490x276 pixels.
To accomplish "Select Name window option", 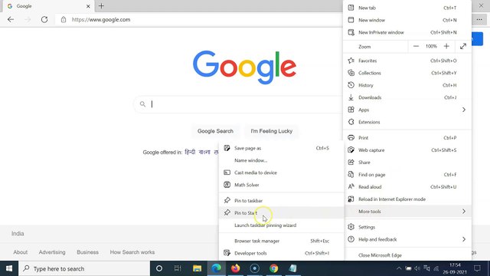I will pos(281,160).
